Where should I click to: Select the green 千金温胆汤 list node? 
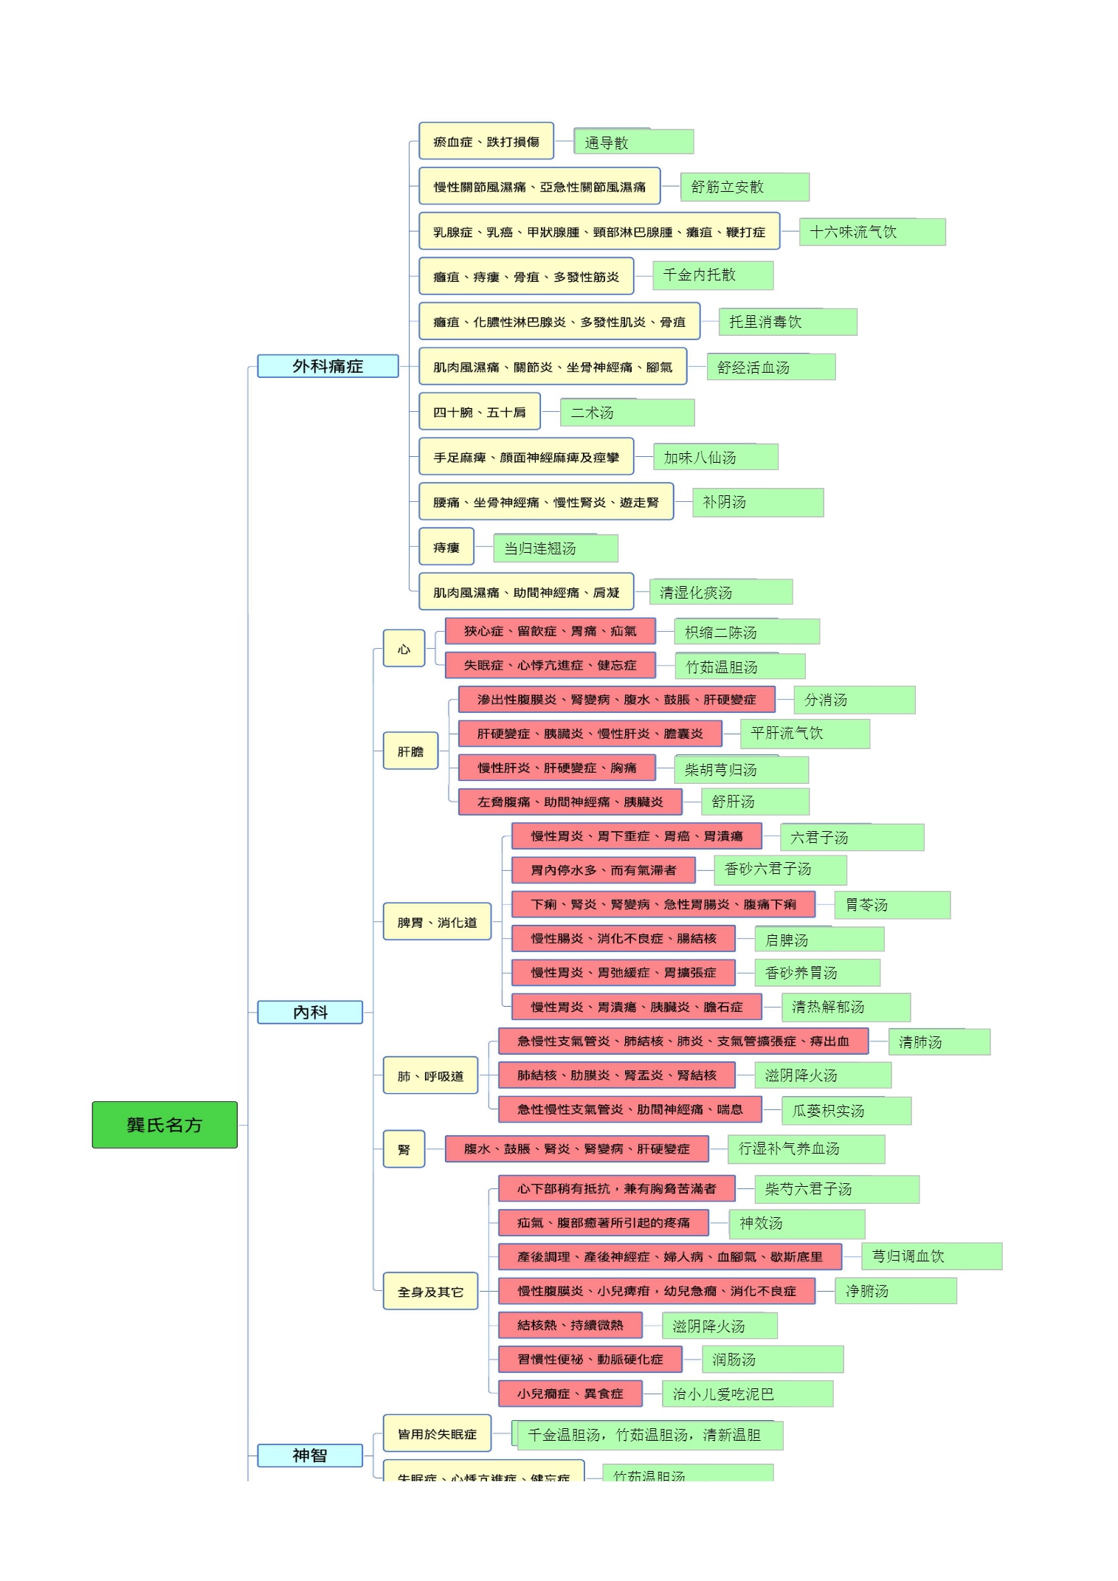[x=649, y=1435]
